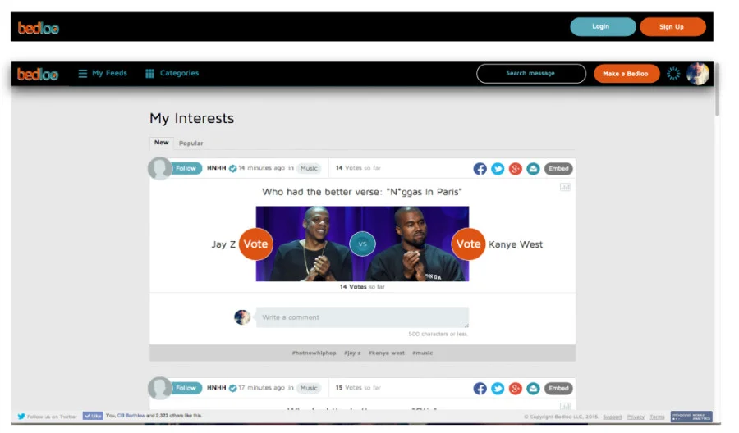Open the Support link in the footer
This screenshot has height=433, width=739.
pyautogui.click(x=613, y=417)
